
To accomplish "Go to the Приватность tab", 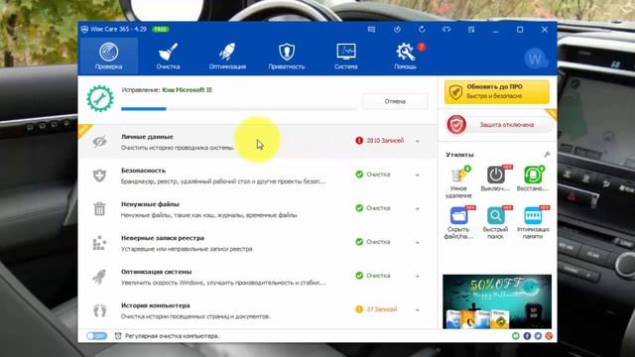I will click(x=287, y=56).
